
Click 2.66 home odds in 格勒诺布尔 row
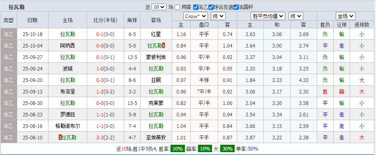pos(250,126)
